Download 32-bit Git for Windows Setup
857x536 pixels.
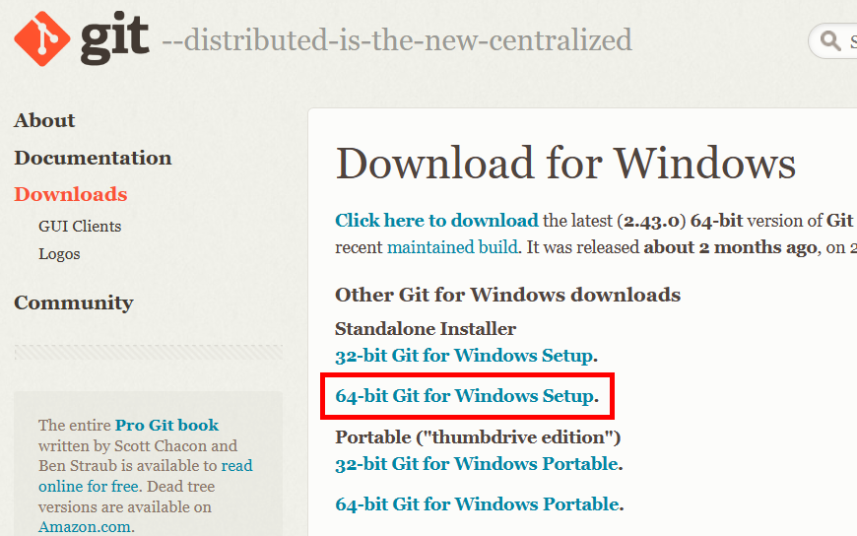point(465,356)
